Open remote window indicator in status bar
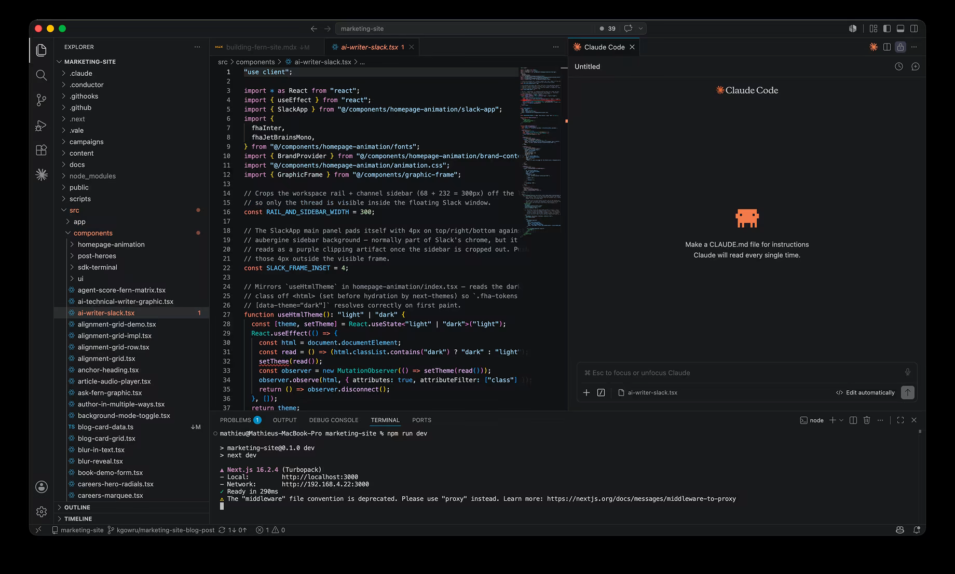Screen dimensions: 955x574 (38, 530)
